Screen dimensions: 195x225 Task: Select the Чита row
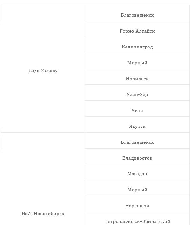coord(137,109)
